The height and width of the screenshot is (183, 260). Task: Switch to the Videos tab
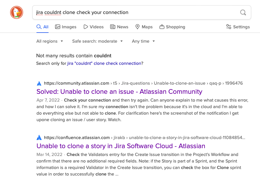pyautogui.click(x=94, y=27)
